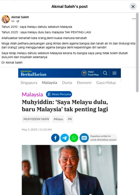Viewport: 140px width, 195px height.
Task: Select the Gaya Hidup navigation tab
Action: tap(106, 83)
